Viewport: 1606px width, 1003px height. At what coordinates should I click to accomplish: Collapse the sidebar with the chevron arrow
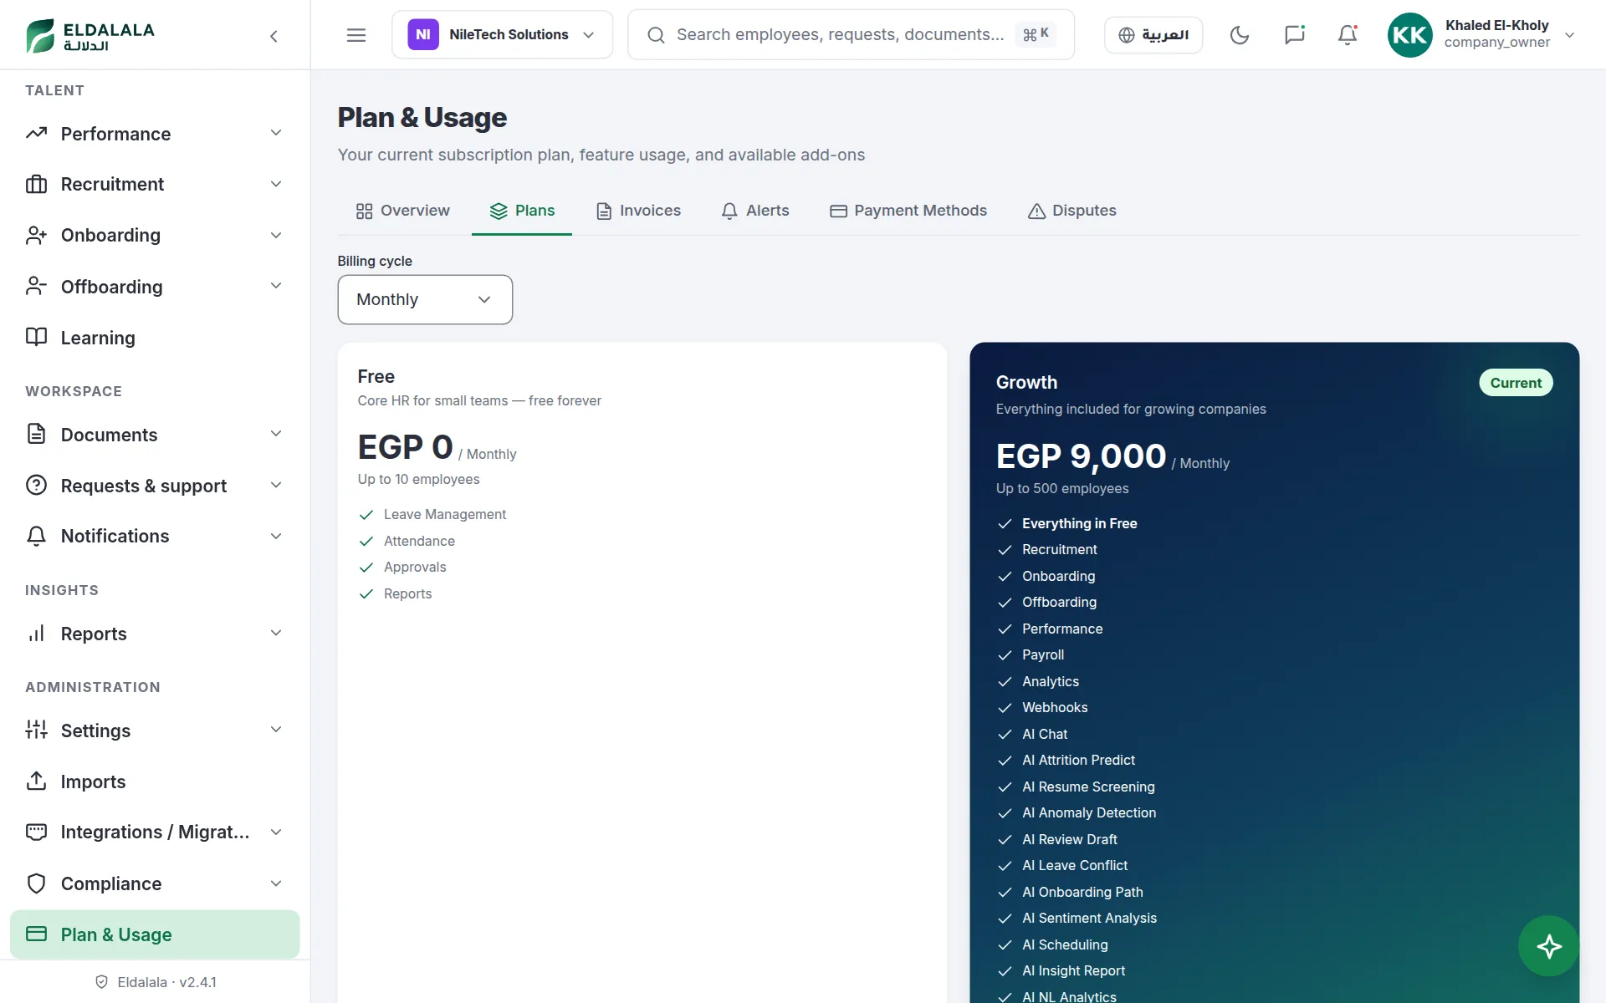(274, 36)
